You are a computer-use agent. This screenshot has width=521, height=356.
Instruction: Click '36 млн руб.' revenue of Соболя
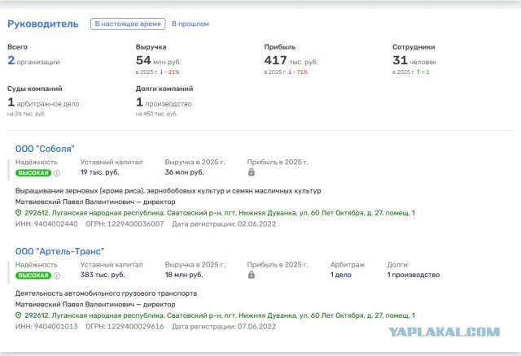pos(185,172)
